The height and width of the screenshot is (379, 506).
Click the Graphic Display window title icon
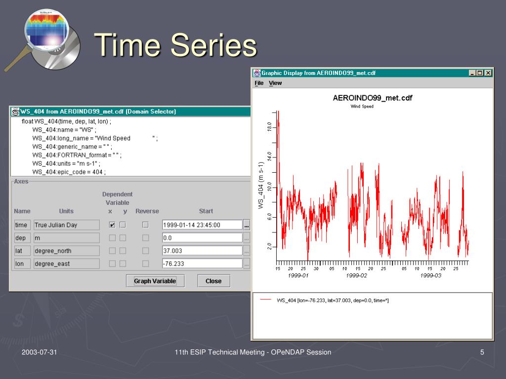pyautogui.click(x=257, y=73)
